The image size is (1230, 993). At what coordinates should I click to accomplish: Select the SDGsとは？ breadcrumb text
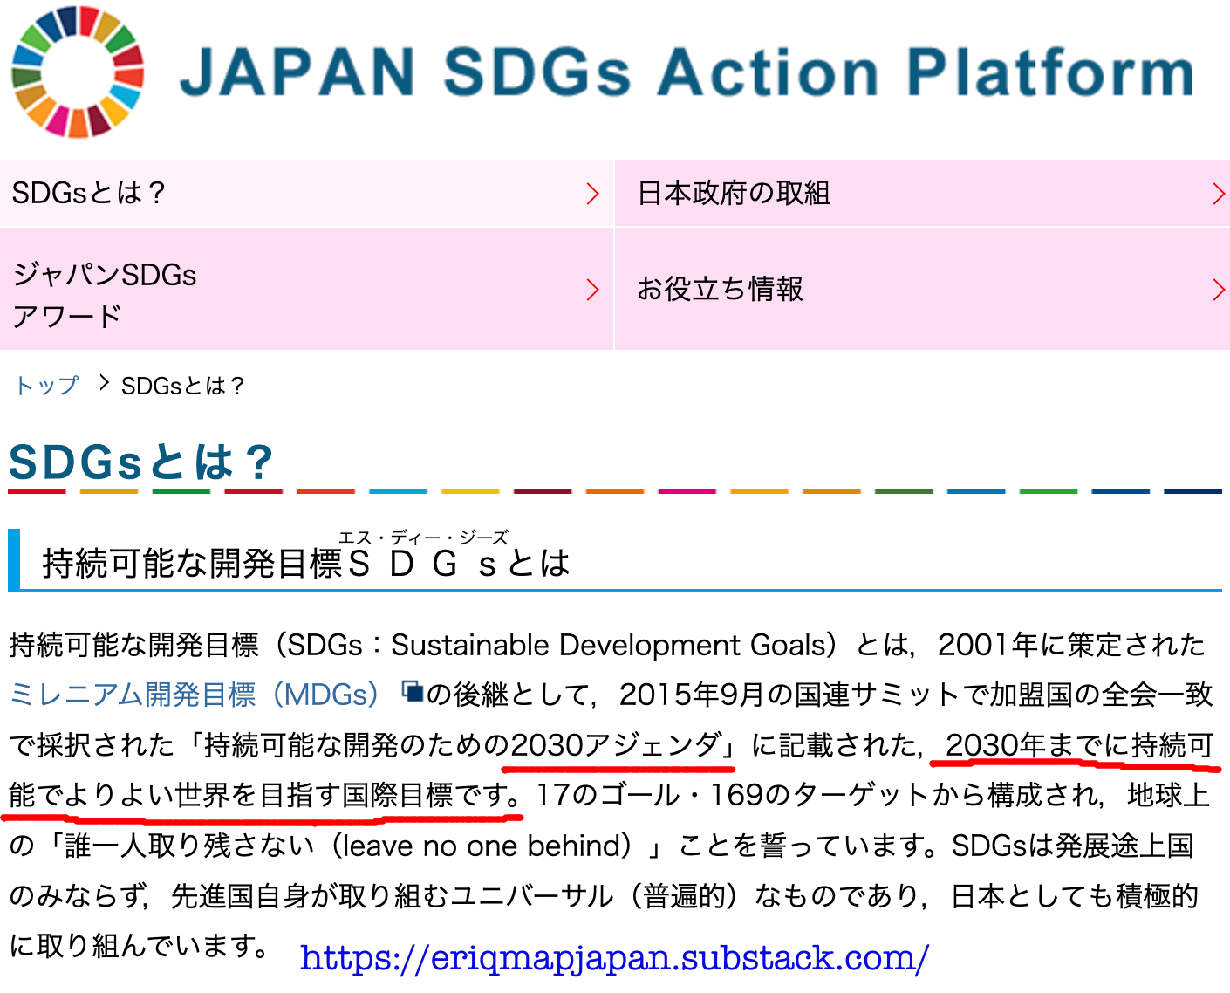pos(183,386)
